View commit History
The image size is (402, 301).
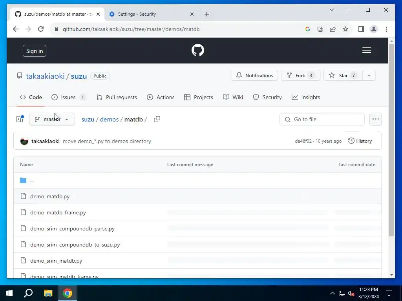(360, 141)
